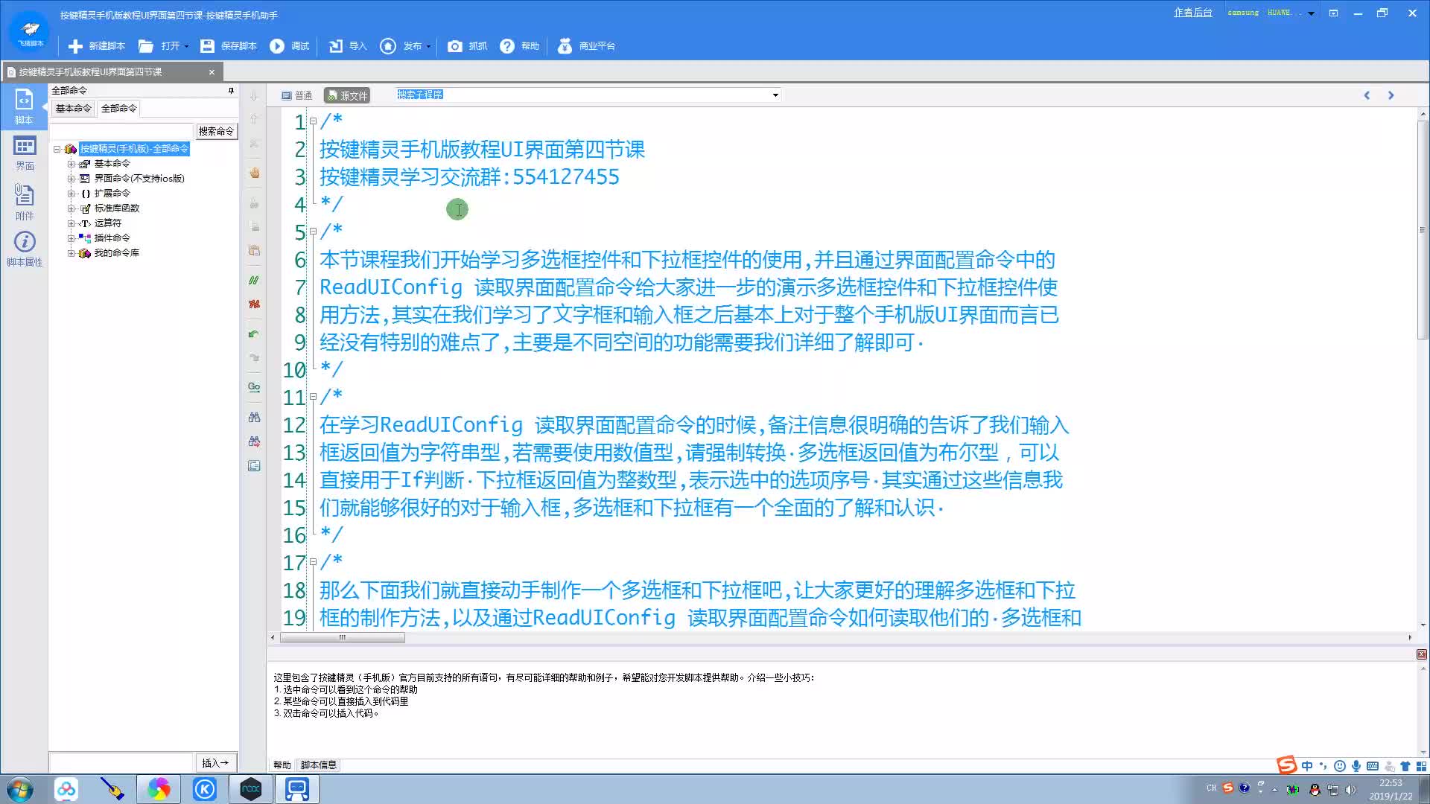
Task: Pin the 全部命令 command panel
Action: coord(231,91)
